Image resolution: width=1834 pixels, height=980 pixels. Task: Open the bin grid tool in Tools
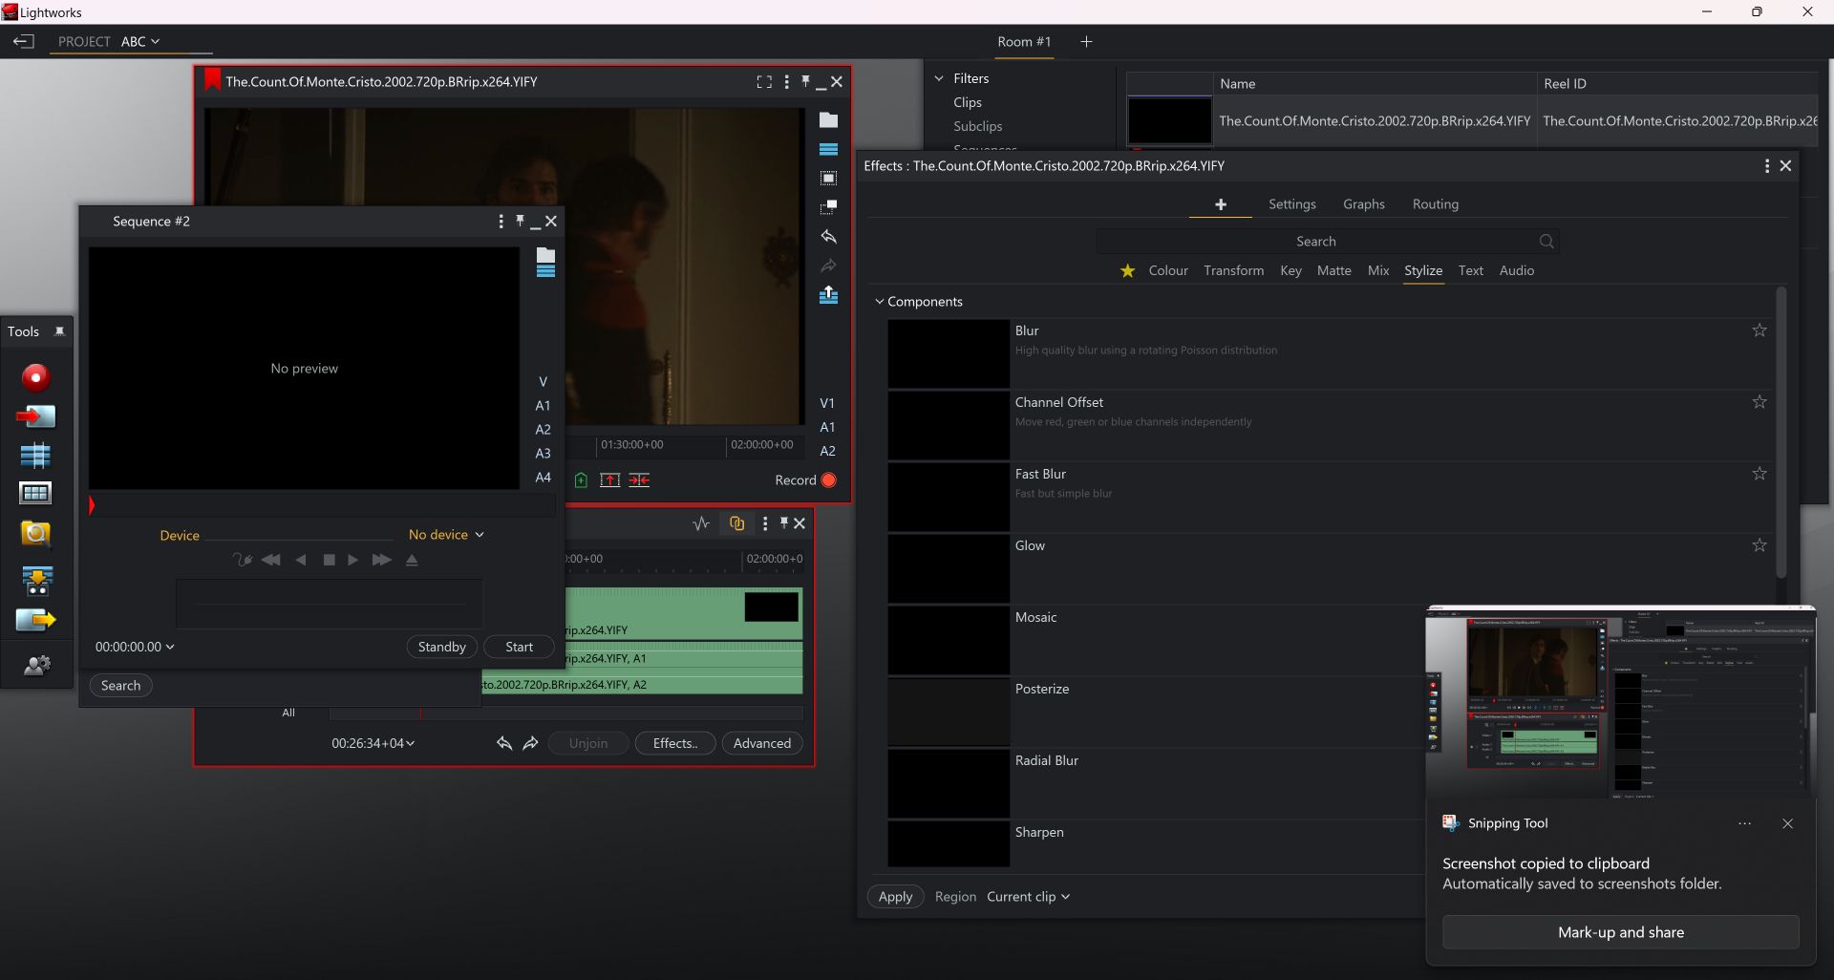coord(35,494)
